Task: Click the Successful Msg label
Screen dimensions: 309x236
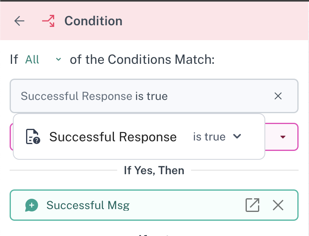Action: tap(88, 205)
